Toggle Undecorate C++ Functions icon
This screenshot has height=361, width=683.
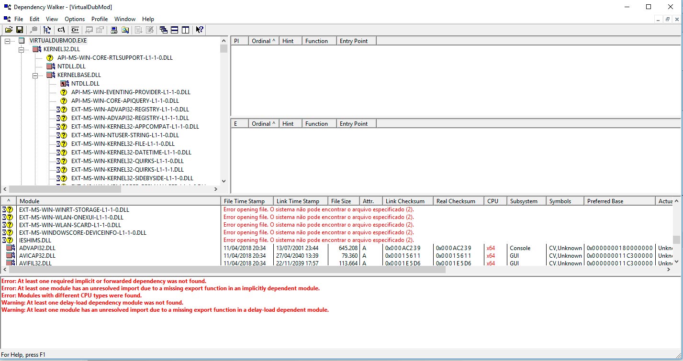click(75, 30)
